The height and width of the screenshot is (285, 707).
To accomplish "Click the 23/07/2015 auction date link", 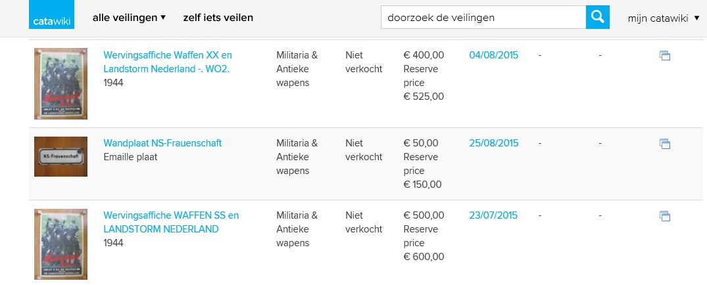I will pos(493,215).
